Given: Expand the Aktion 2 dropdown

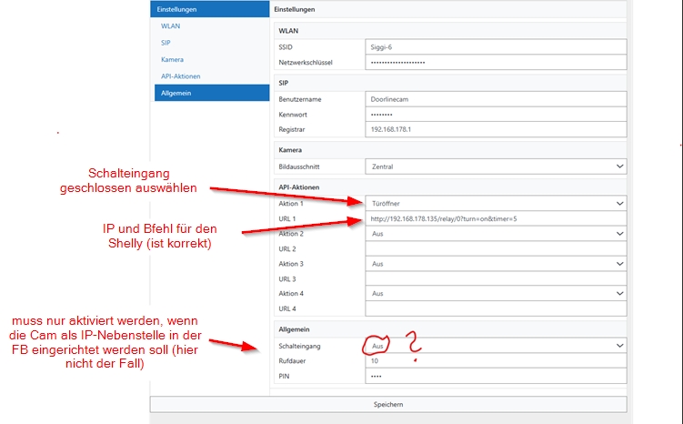Looking at the screenshot, I should [x=496, y=234].
